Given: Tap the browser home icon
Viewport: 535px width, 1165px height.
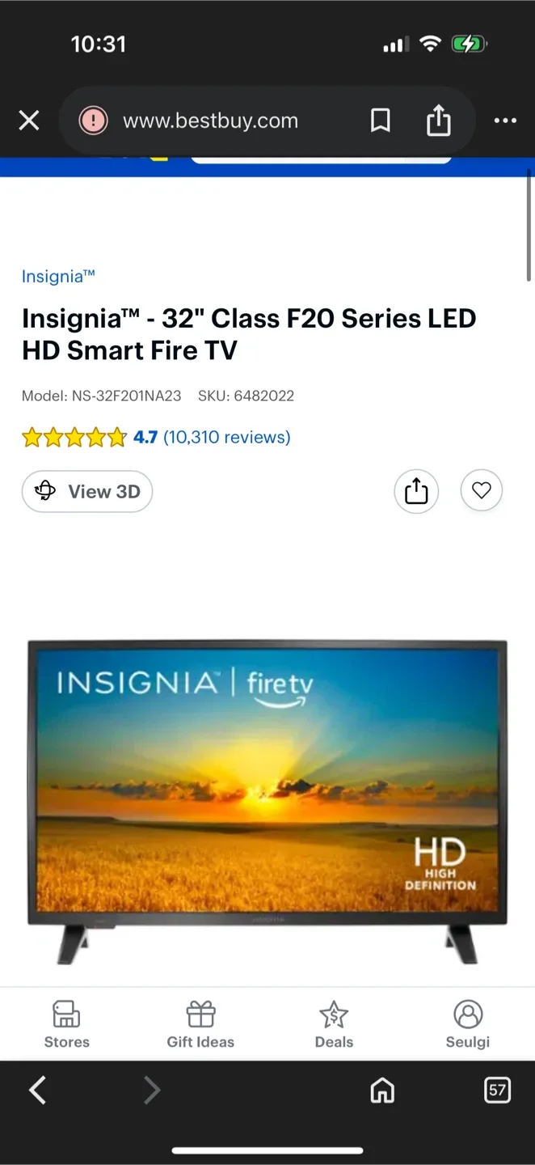Looking at the screenshot, I should [x=382, y=1091].
